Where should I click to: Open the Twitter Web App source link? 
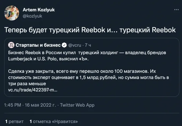click(77, 105)
